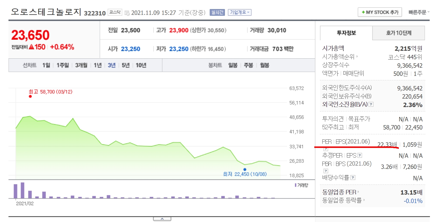Open 기업개요 dropdown

point(240,12)
